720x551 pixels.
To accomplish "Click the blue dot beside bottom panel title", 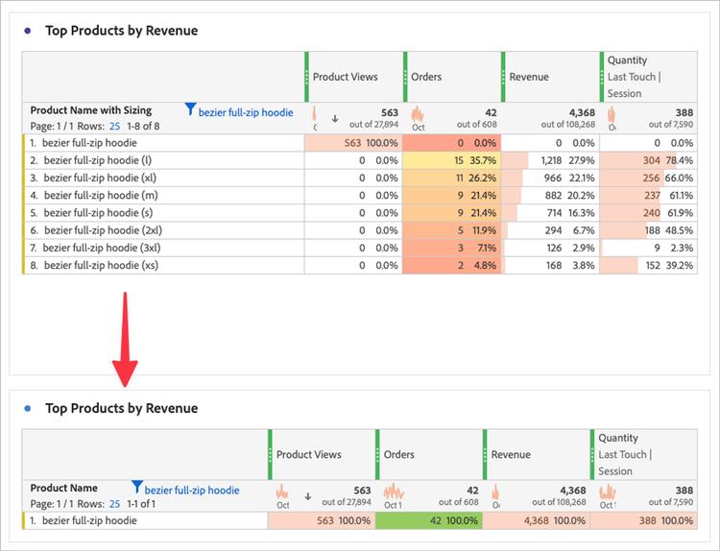I will pyautogui.click(x=28, y=408).
